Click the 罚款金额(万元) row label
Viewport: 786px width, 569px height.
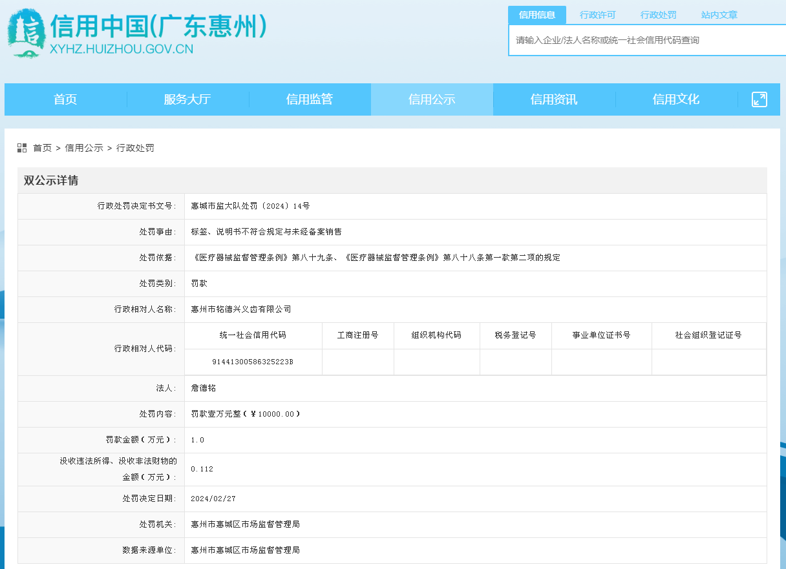point(142,440)
